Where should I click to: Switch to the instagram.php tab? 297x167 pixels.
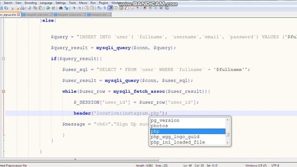pos(99,14)
